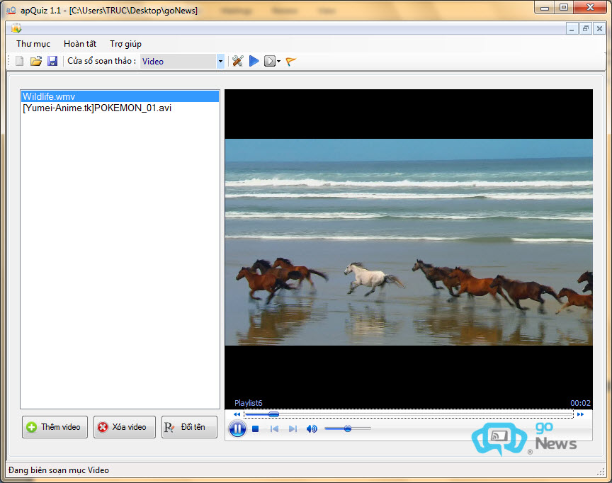
Task: Open the Thư mục menu
Action: 33,44
